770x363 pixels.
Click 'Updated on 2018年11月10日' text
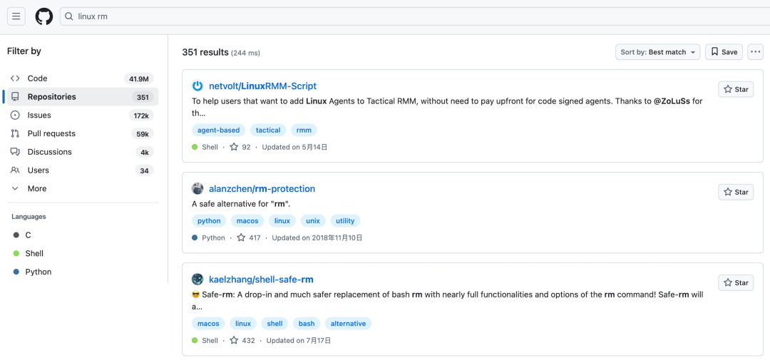317,237
